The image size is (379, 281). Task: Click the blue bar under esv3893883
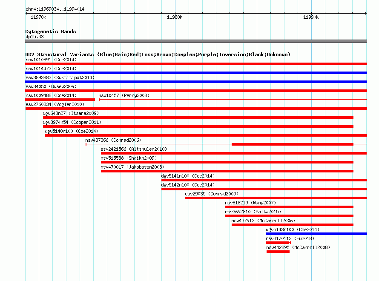(x=196, y=82)
